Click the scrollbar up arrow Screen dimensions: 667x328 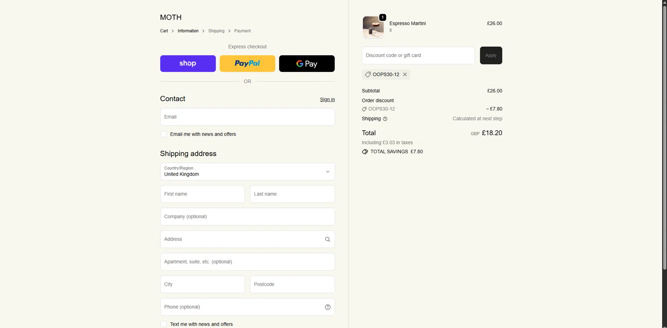664,3
